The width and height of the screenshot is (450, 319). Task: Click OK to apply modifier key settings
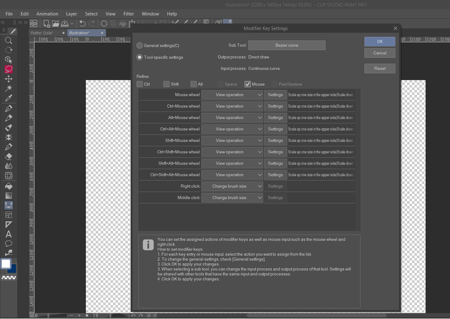click(x=380, y=42)
